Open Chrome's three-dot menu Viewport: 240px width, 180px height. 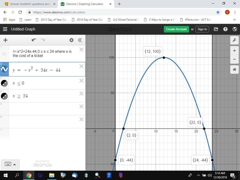(x=235, y=12)
